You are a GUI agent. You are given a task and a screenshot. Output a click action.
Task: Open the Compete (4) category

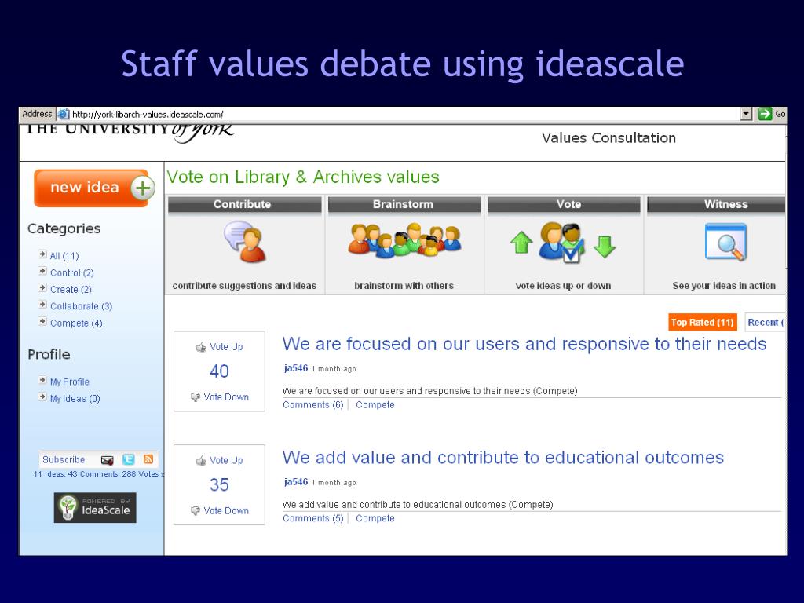(x=76, y=323)
